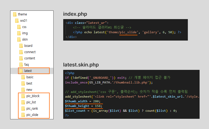Select the content folder in tree

pos(30,58)
